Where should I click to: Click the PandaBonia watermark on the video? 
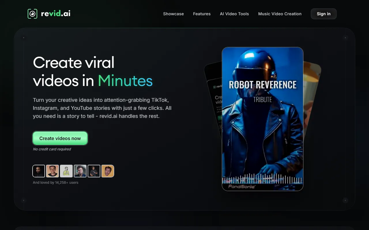pyautogui.click(x=242, y=187)
